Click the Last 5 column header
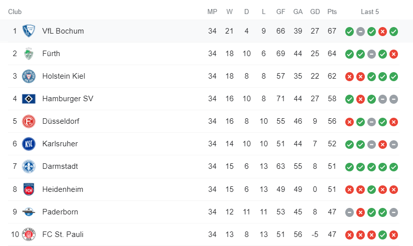 370,12
